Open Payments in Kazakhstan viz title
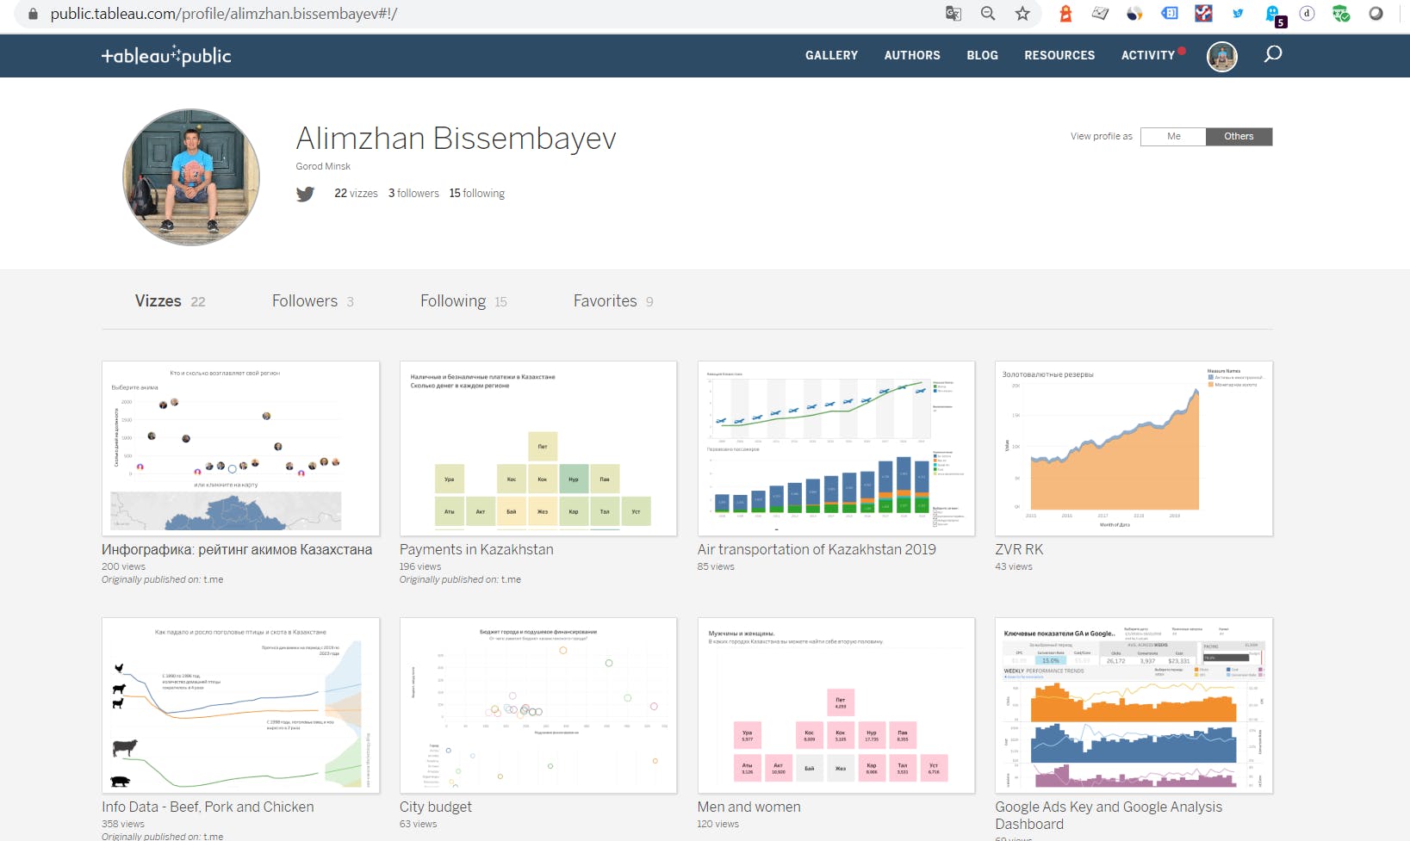 pos(476,549)
